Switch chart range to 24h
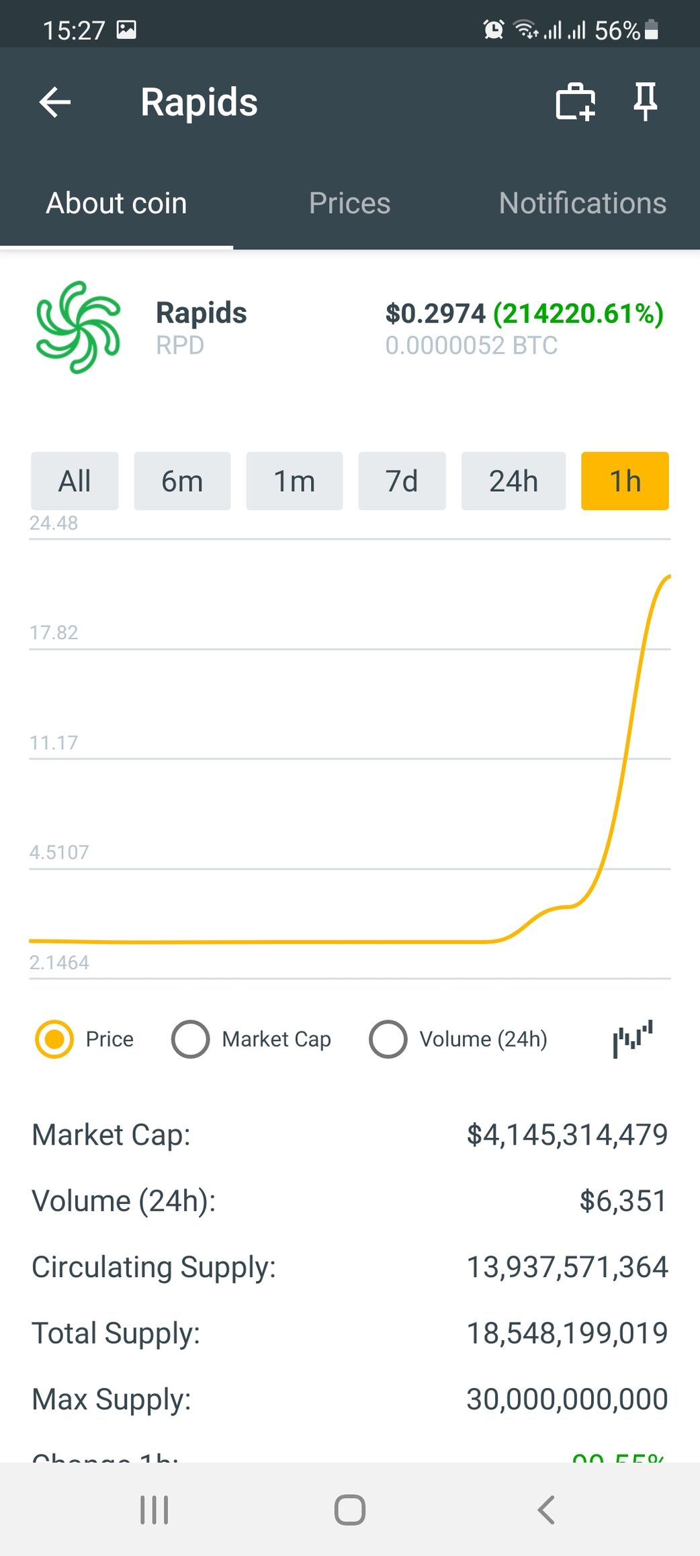The image size is (700, 1556). [x=513, y=481]
